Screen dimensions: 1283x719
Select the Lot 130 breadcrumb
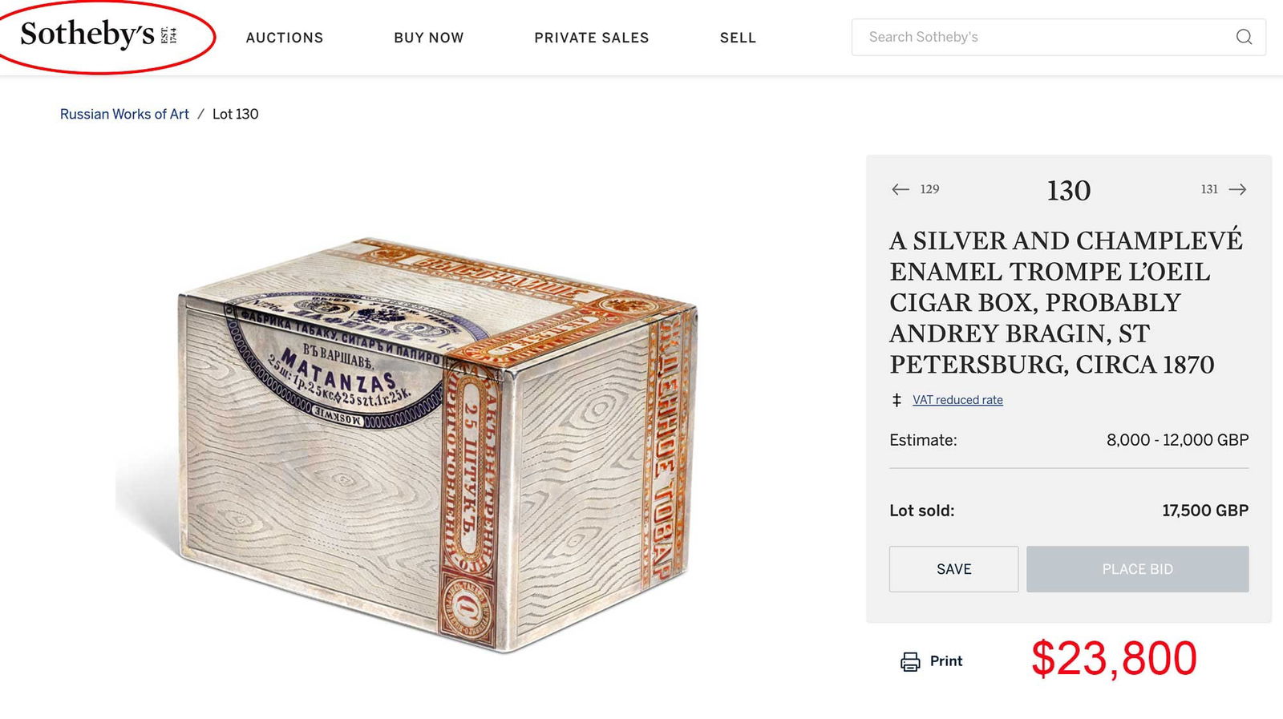[x=234, y=114]
